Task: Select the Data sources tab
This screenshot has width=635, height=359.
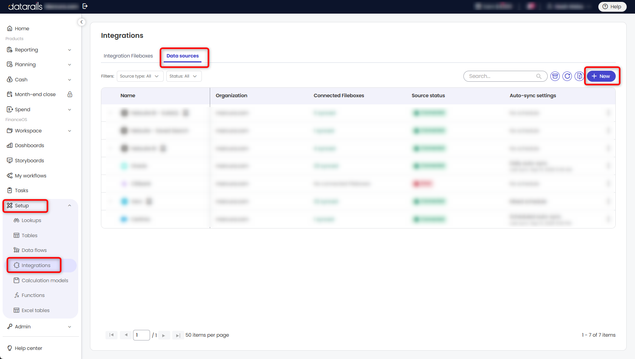Action: tap(183, 56)
